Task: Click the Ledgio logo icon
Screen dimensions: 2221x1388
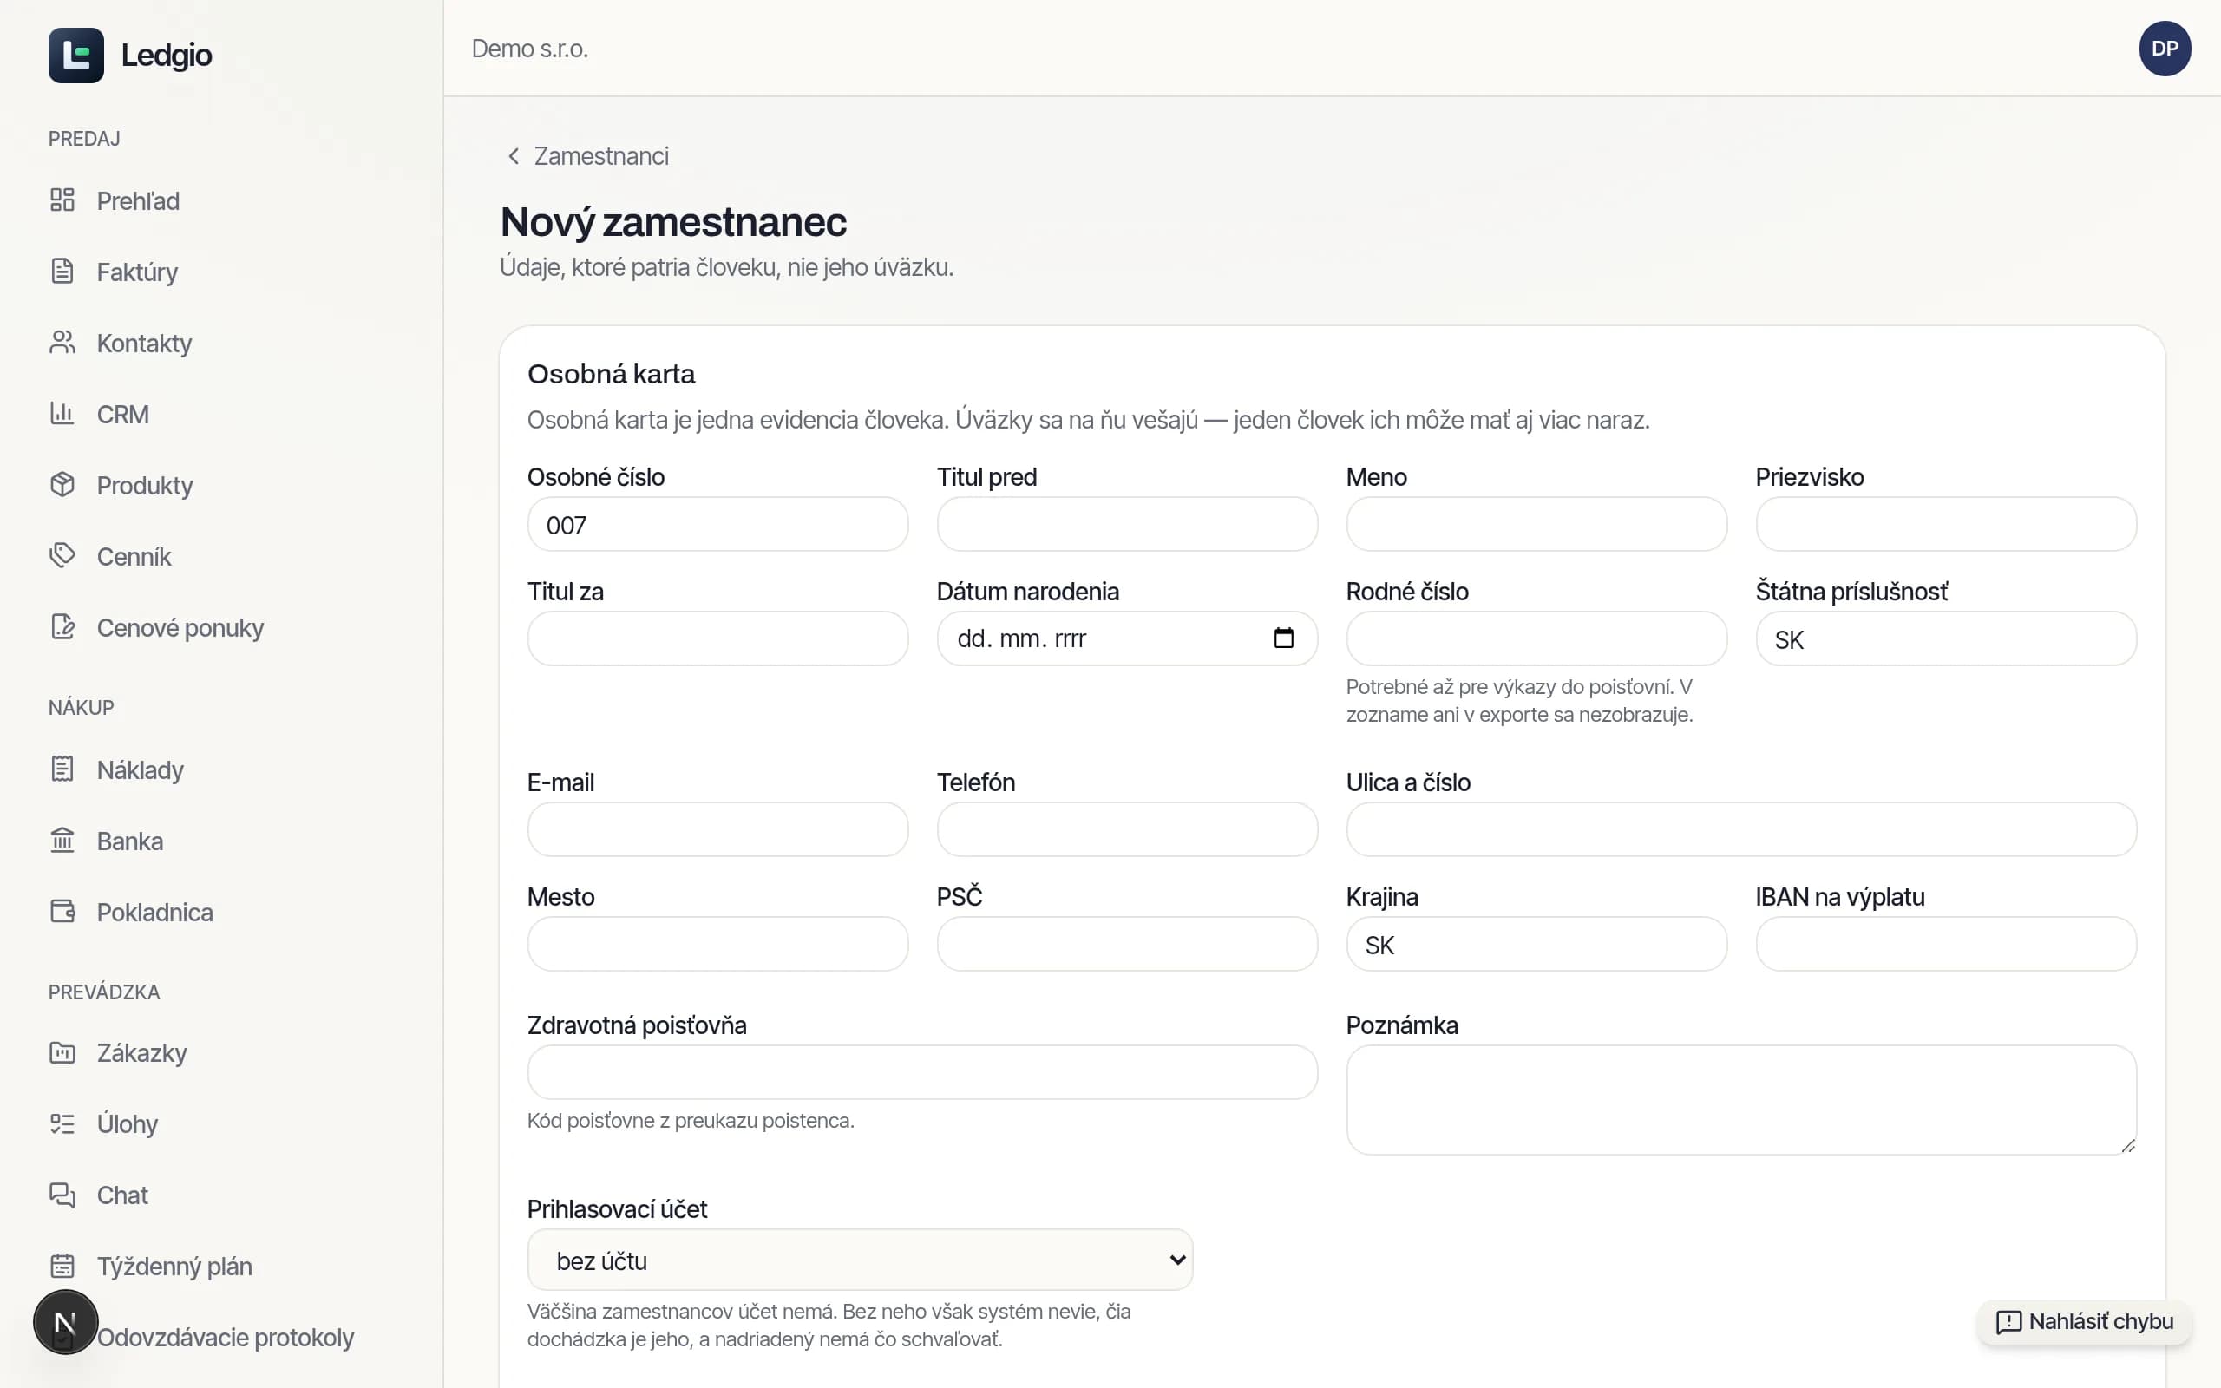Action: [x=76, y=55]
